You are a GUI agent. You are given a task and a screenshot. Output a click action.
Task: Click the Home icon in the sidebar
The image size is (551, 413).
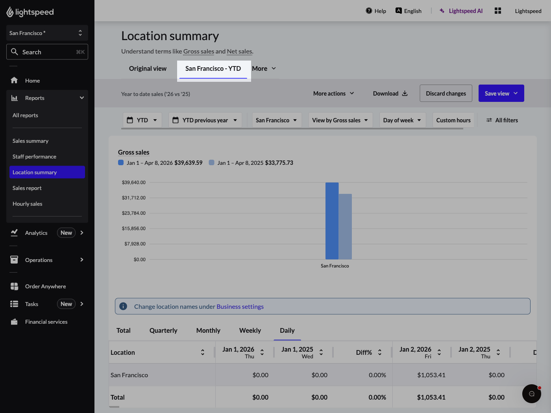pyautogui.click(x=14, y=80)
